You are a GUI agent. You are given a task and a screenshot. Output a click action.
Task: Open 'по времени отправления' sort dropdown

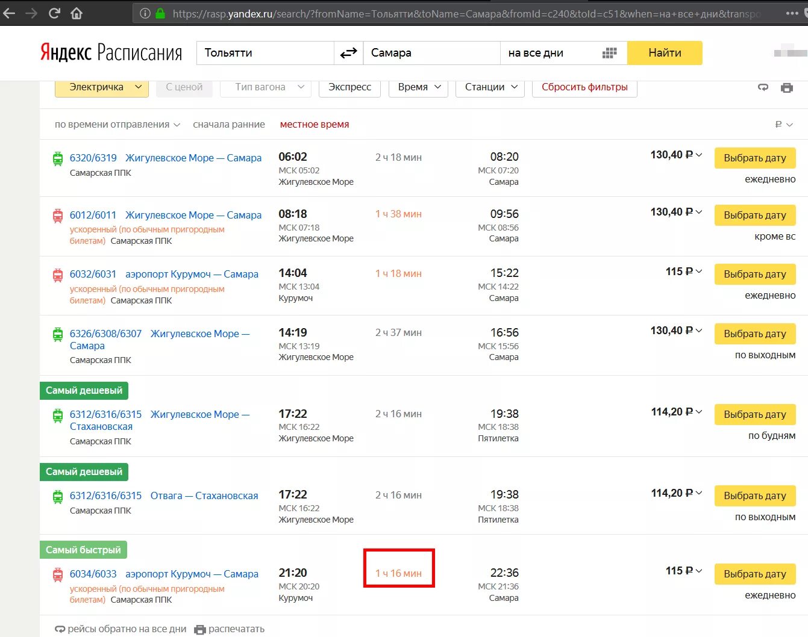click(117, 125)
